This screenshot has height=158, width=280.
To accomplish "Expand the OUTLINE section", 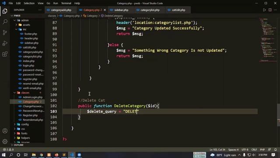I will point(18,145).
